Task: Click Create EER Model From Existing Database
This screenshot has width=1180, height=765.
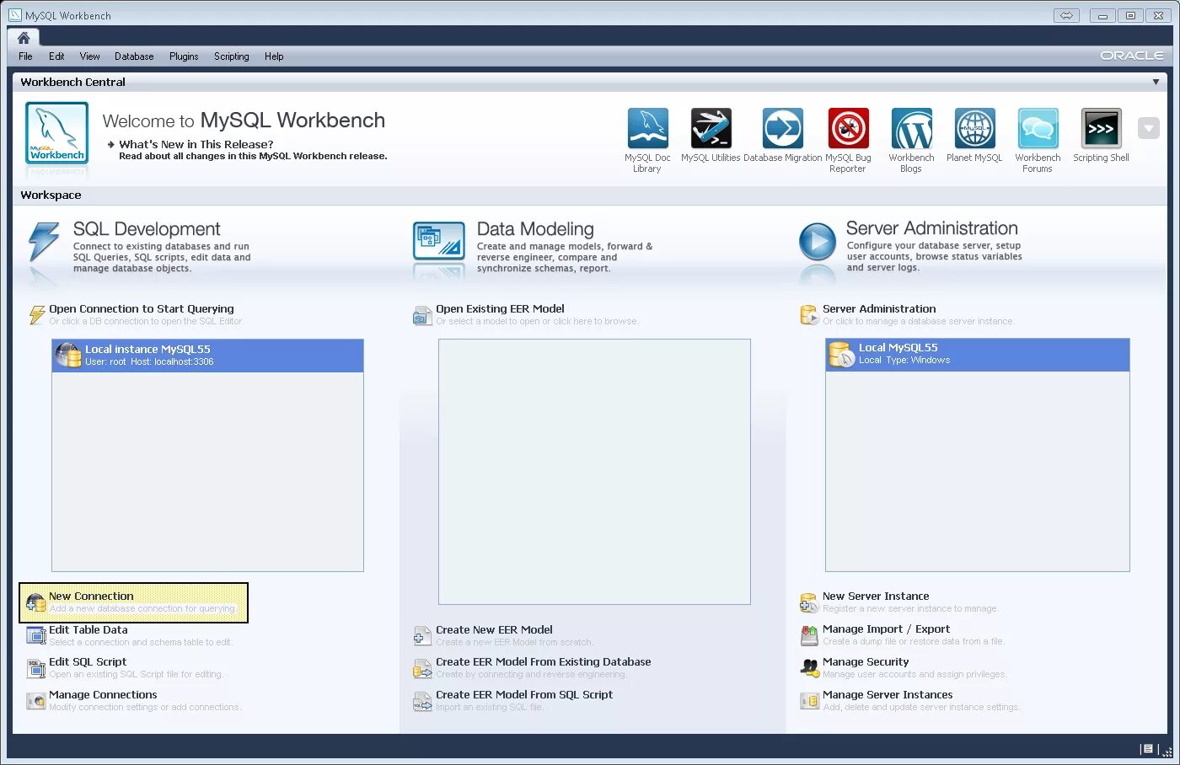Action: (544, 661)
